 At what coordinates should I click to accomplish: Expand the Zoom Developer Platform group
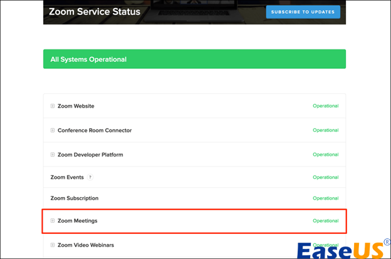point(53,155)
